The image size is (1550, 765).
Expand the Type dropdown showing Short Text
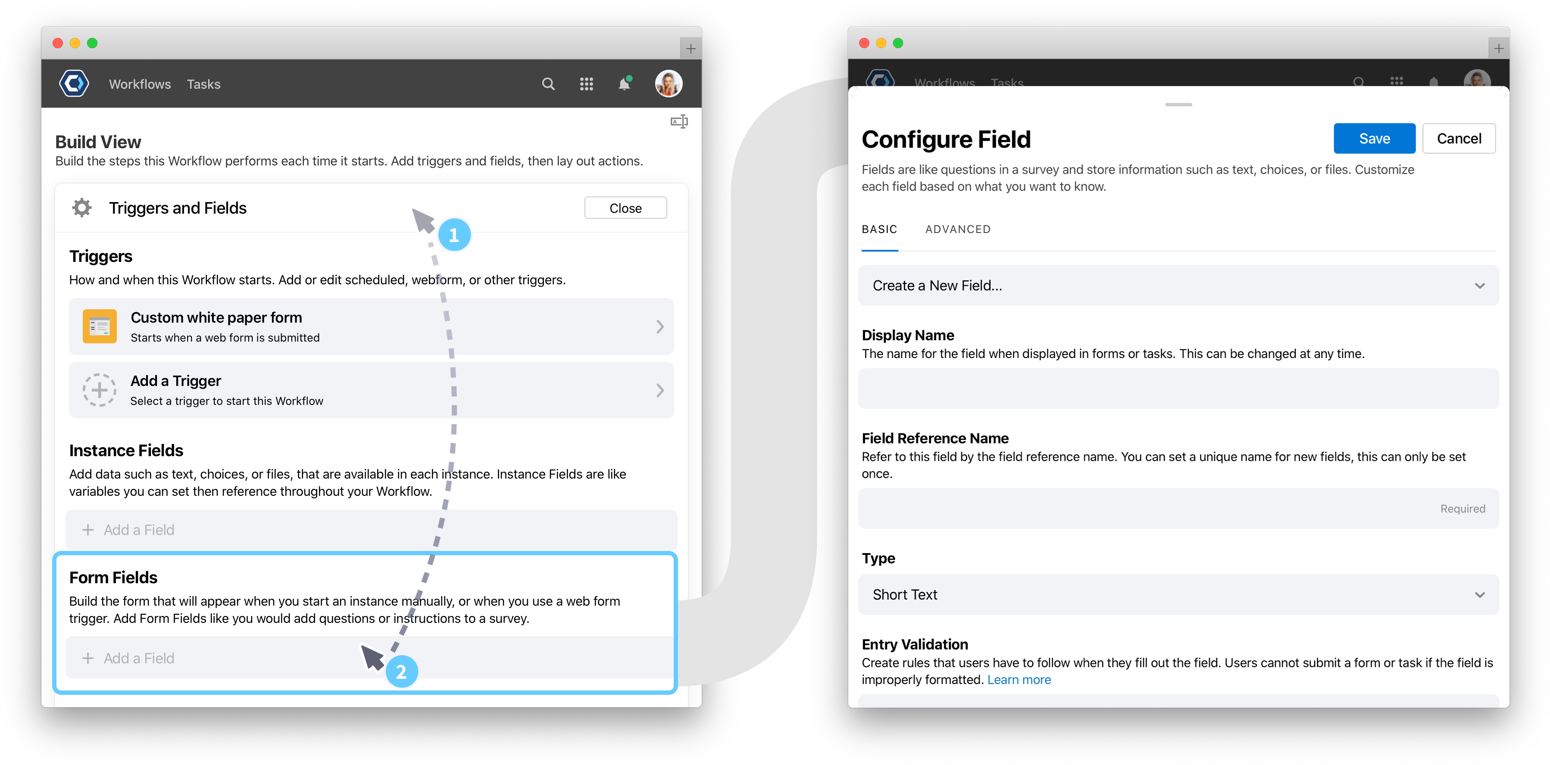(1178, 594)
